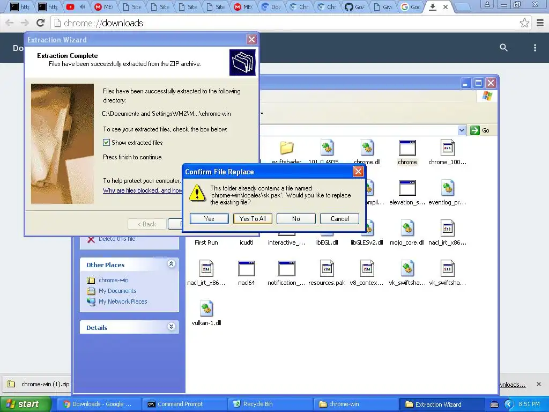This screenshot has height=412, width=549.
Task: Click the 8:51 PM taskbar clock
Action: 529,404
